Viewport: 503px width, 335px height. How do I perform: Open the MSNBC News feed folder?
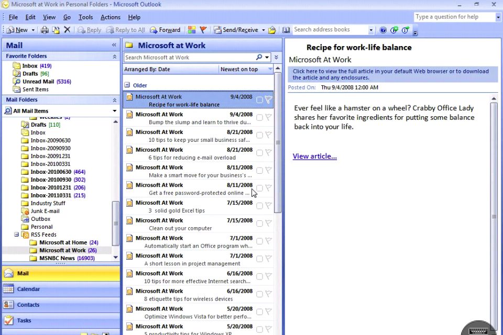point(62,258)
